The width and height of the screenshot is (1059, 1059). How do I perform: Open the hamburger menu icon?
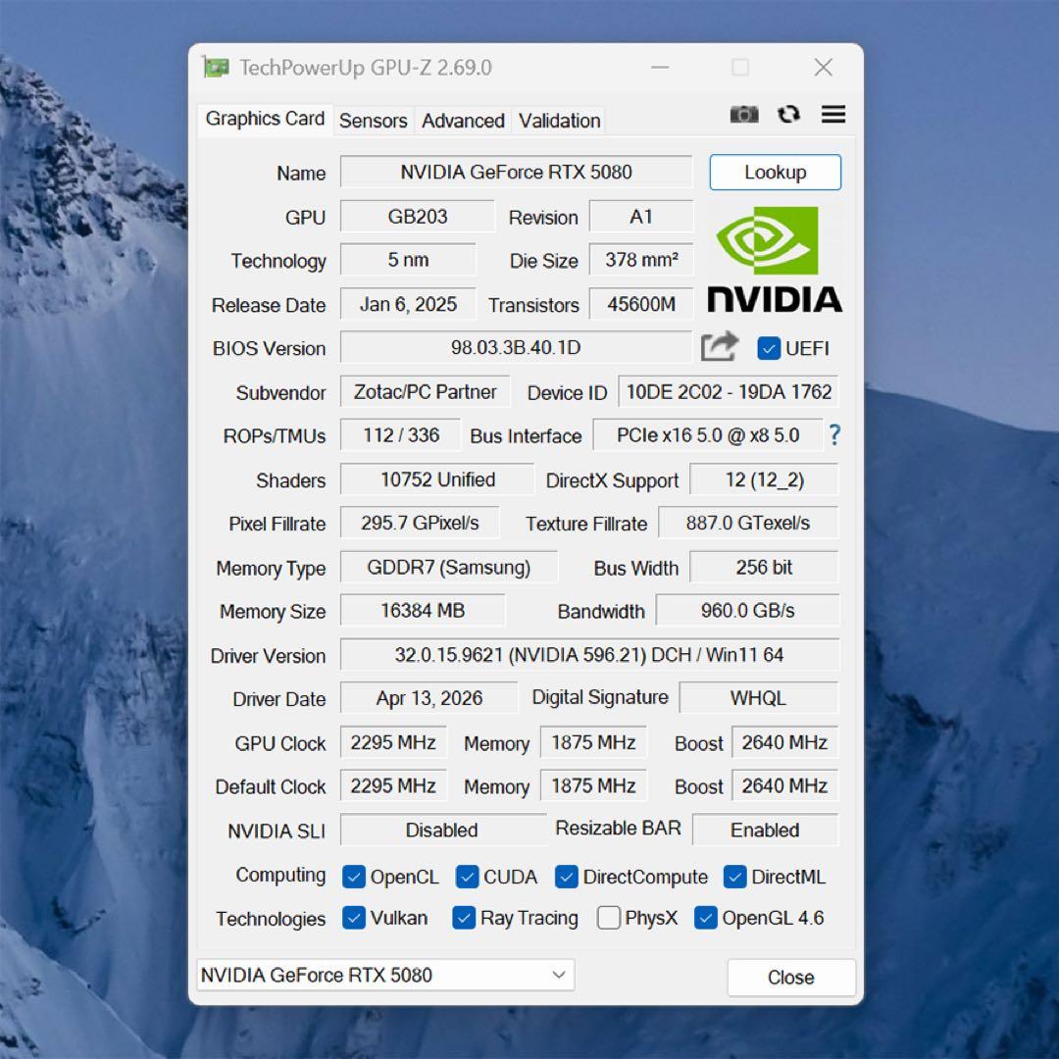[833, 114]
